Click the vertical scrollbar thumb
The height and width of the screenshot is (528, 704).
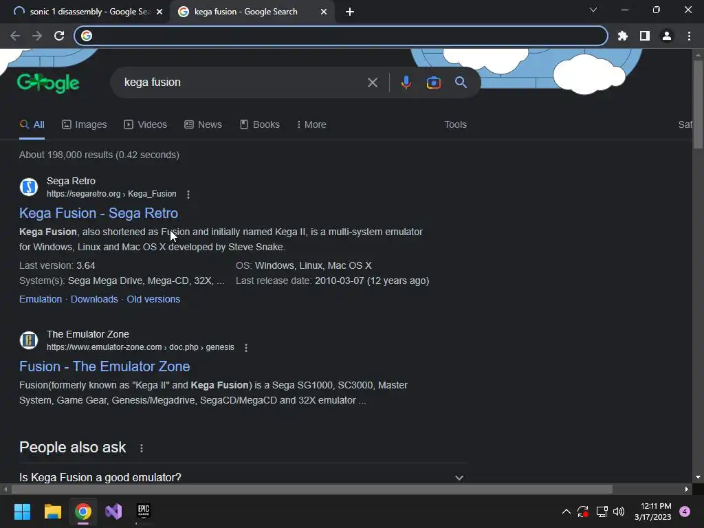coord(698,103)
